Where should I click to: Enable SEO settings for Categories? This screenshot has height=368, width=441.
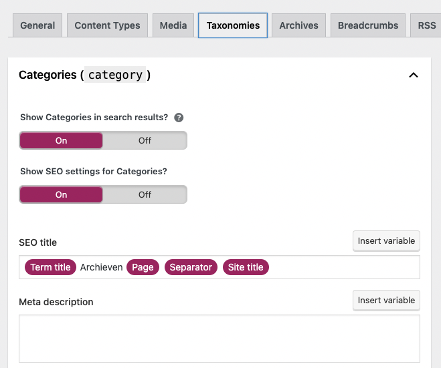(62, 194)
